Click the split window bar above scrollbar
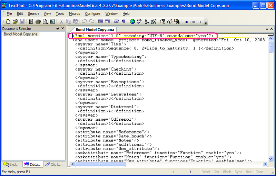Image resolution: width=276 pixels, height=176 pixels. click(271, 35)
